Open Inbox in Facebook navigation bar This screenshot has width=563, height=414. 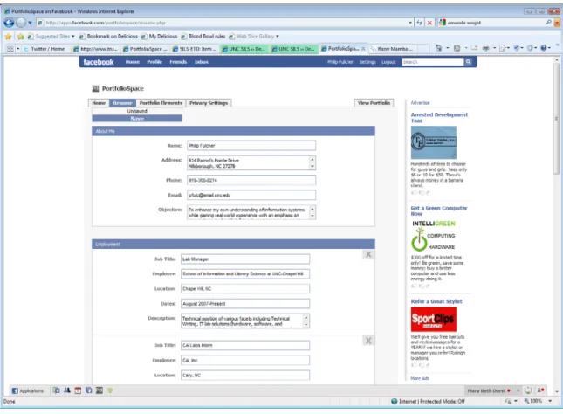click(202, 62)
